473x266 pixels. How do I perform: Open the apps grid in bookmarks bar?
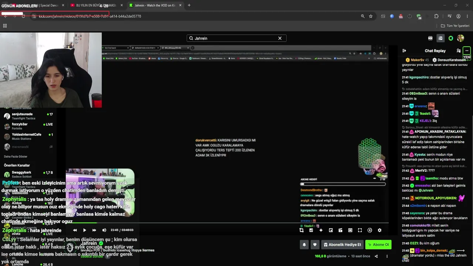click(5, 26)
